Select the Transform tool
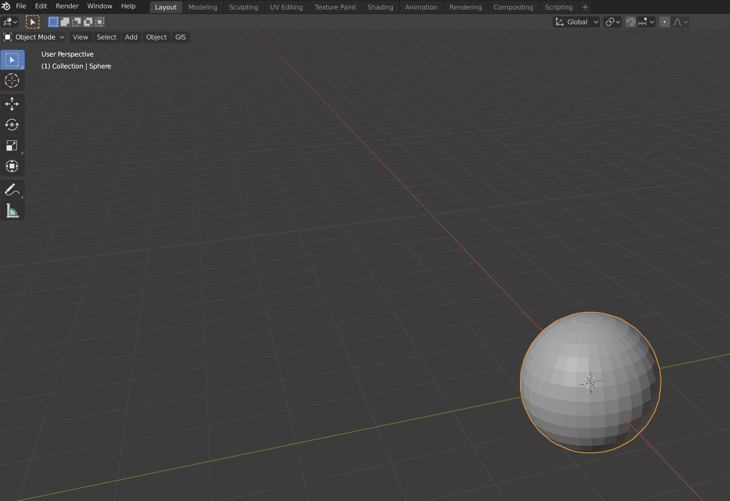 pyautogui.click(x=12, y=166)
